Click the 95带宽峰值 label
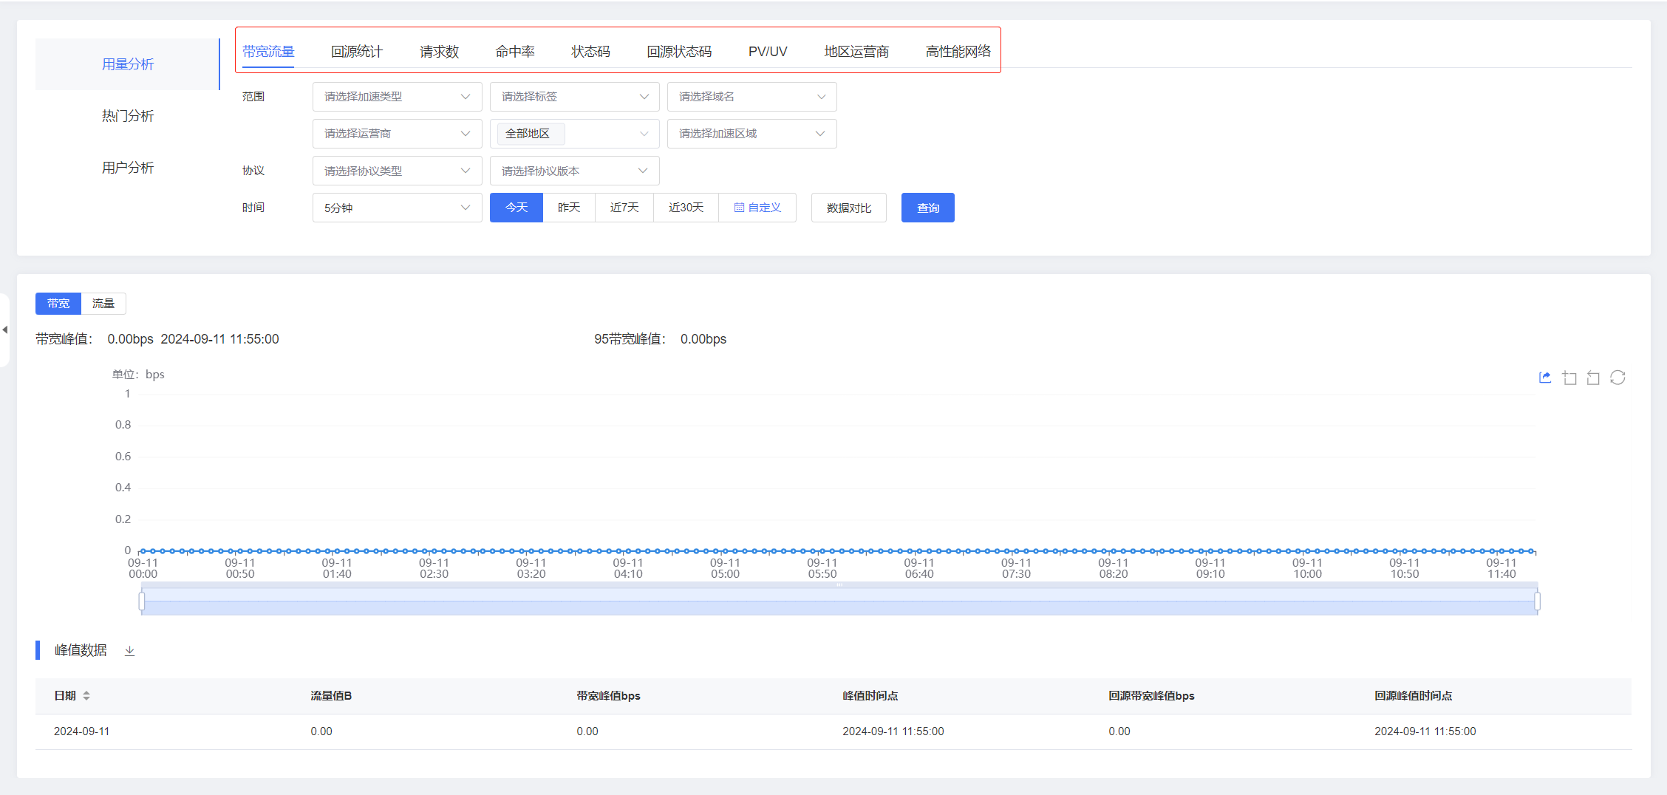The width and height of the screenshot is (1667, 795). coord(630,339)
